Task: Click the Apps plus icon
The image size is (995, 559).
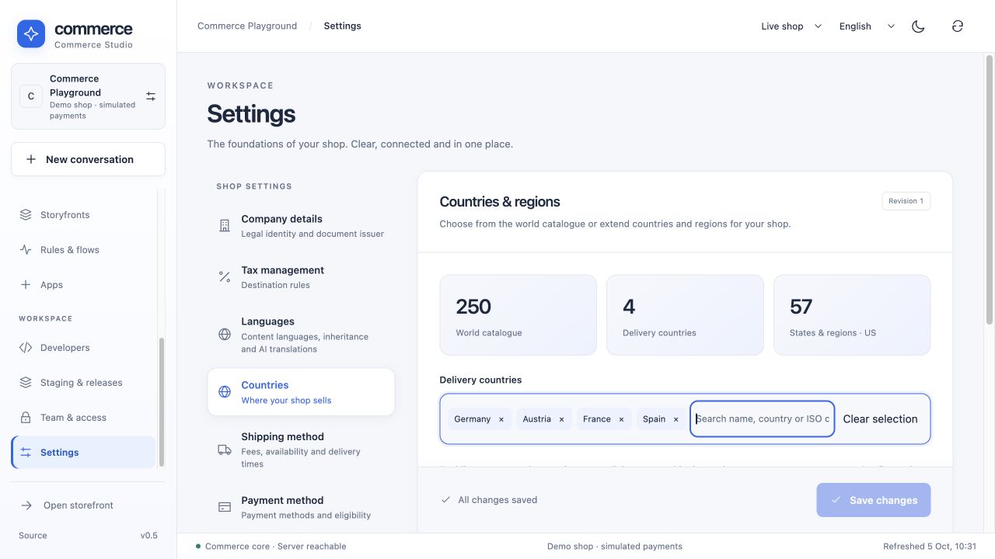Action: coord(26,285)
